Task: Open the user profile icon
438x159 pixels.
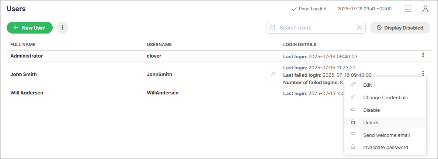Action: [x=425, y=9]
